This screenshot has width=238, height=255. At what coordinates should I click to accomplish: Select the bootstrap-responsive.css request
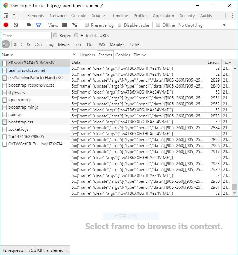click(x=35, y=85)
